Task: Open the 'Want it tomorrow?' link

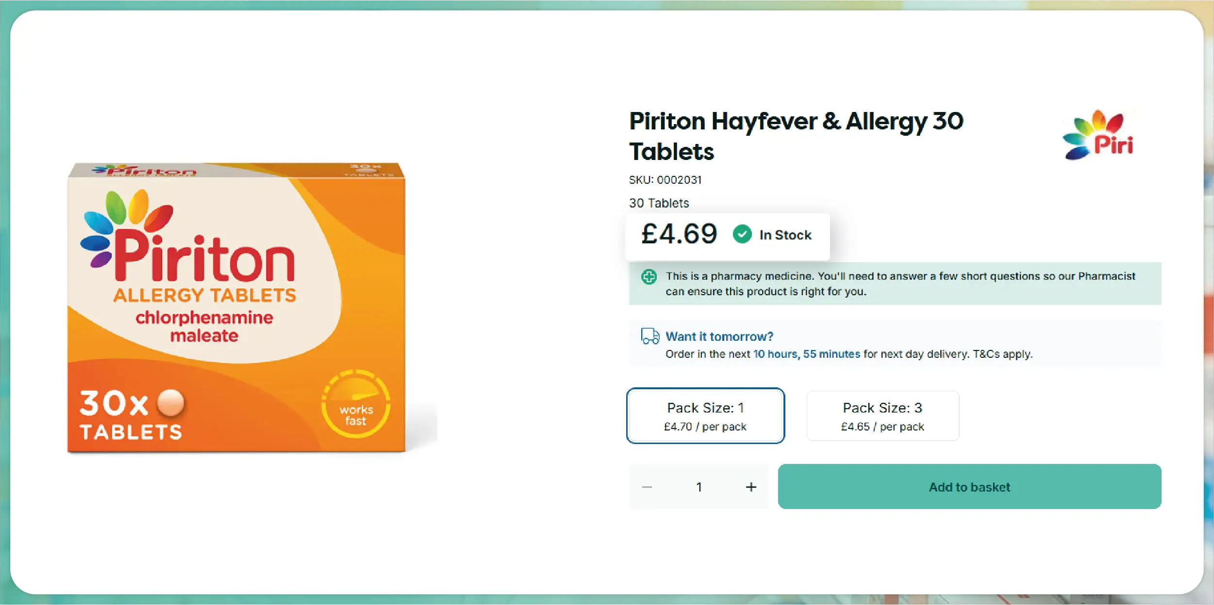Action: pyautogui.click(x=719, y=336)
